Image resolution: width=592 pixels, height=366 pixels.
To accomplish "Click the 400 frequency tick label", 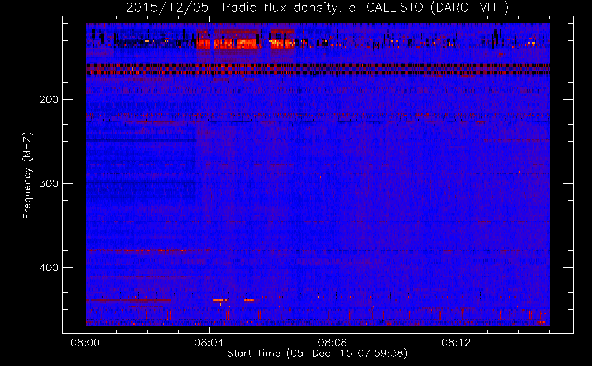I will (x=49, y=268).
